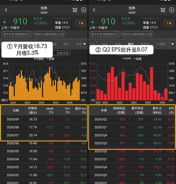Select the 2026/03 revenue row

(44, 167)
